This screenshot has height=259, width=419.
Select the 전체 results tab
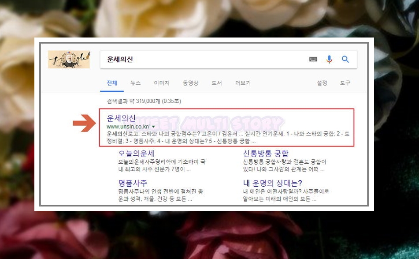pyautogui.click(x=112, y=83)
